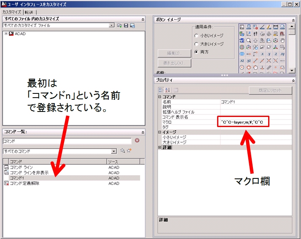The image size is (301, 239).
Task: Pick the airplane fly button image
Action: tap(255, 40)
